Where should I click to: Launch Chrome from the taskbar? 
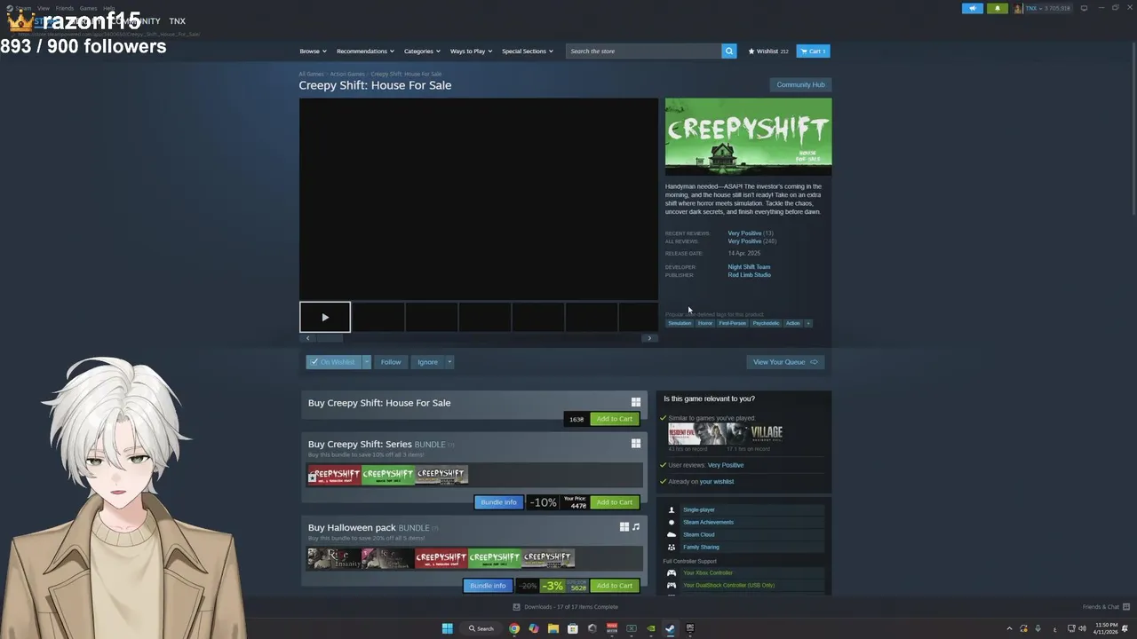click(514, 628)
